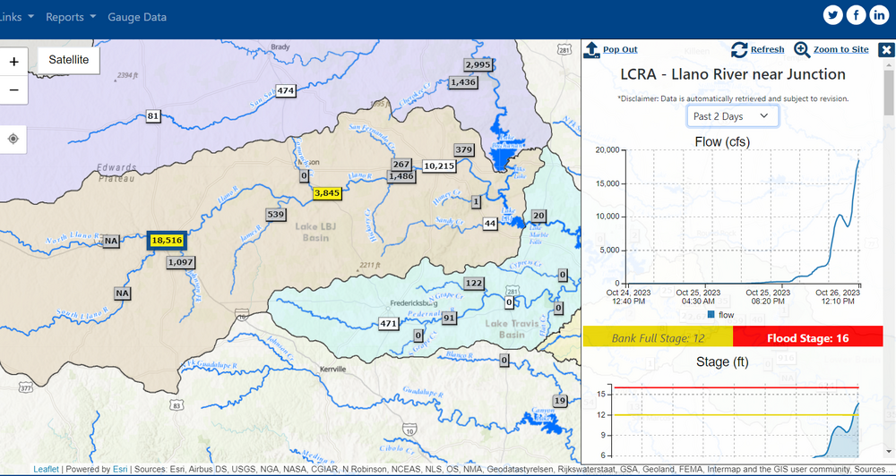The height and width of the screenshot is (476, 896).
Task: Switch map to Satellite view
Action: click(x=69, y=59)
